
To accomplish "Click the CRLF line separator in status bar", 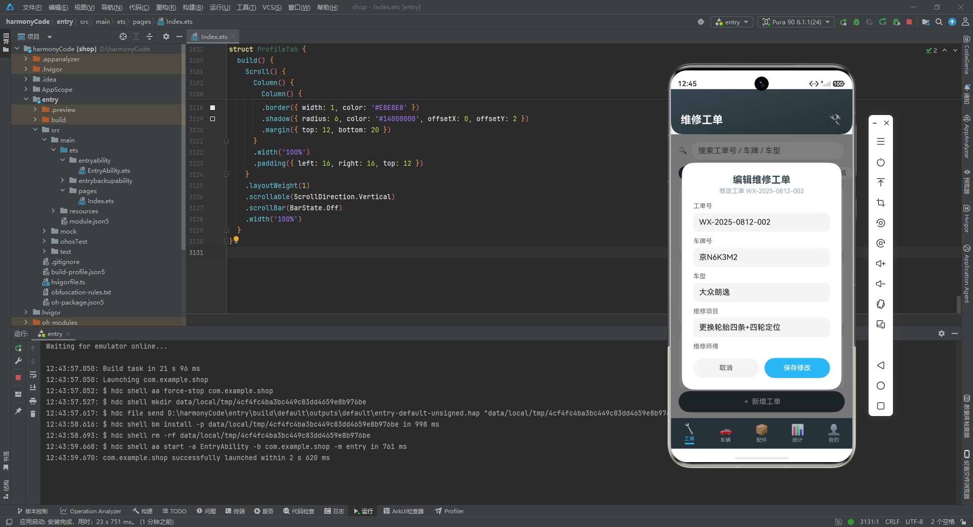I will pos(892,521).
